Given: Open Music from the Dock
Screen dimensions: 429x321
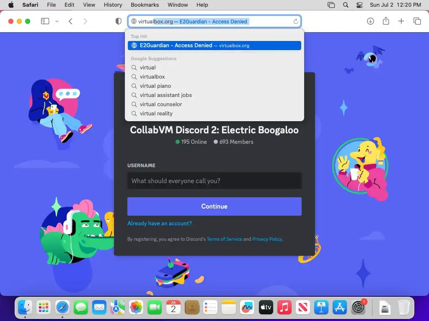Looking at the screenshot, I should (x=284, y=308).
